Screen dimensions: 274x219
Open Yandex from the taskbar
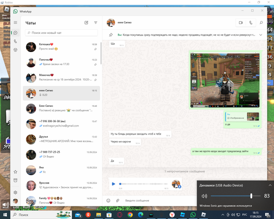click(88, 215)
